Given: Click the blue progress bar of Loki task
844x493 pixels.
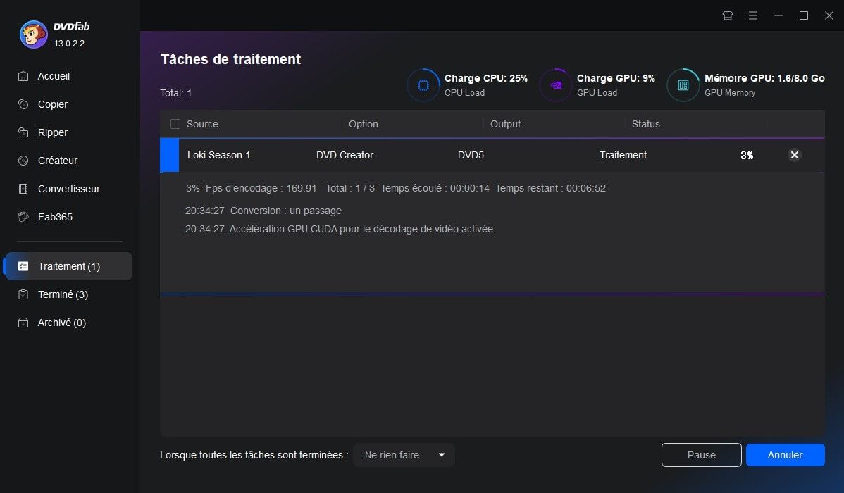Looking at the screenshot, I should pyautogui.click(x=170, y=155).
